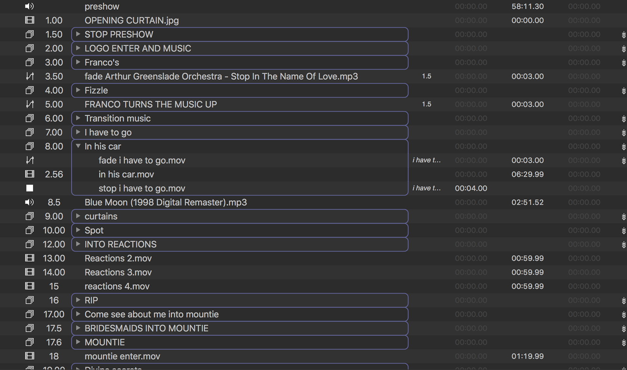627x370 pixels.
Task: Click the audio icon for Blue Moon cue
Action: click(29, 202)
